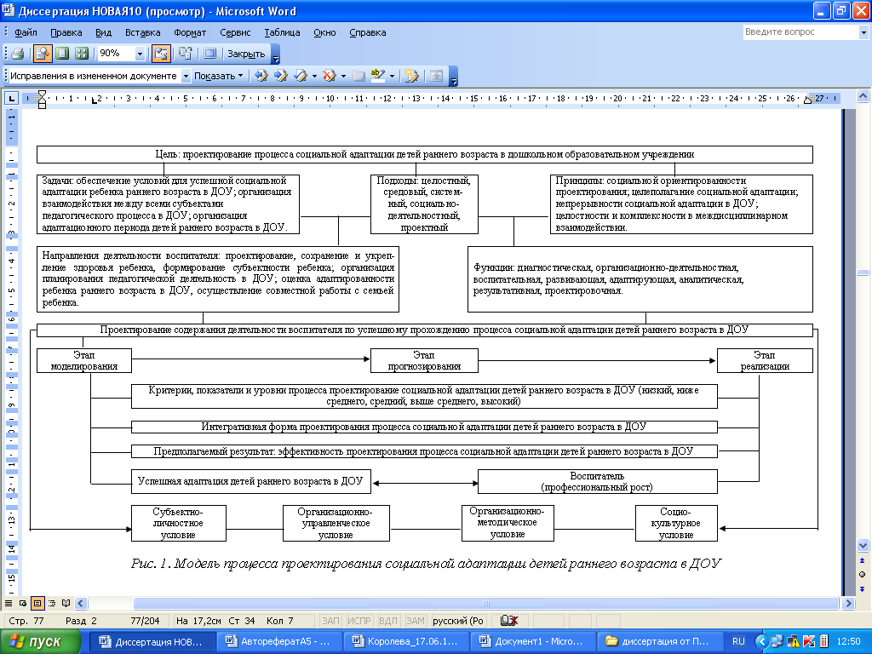
Task: Open the Сервис menu
Action: (x=235, y=32)
